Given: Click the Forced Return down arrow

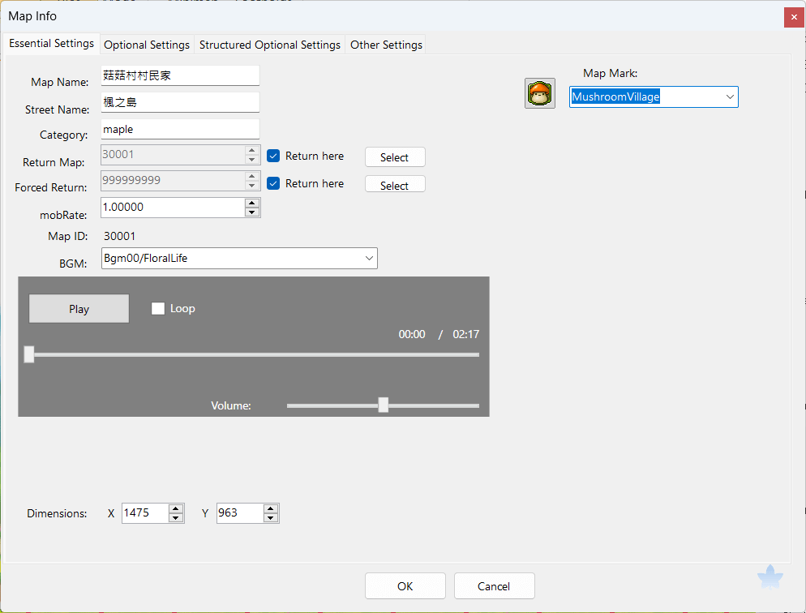Looking at the screenshot, I should pyautogui.click(x=252, y=186).
